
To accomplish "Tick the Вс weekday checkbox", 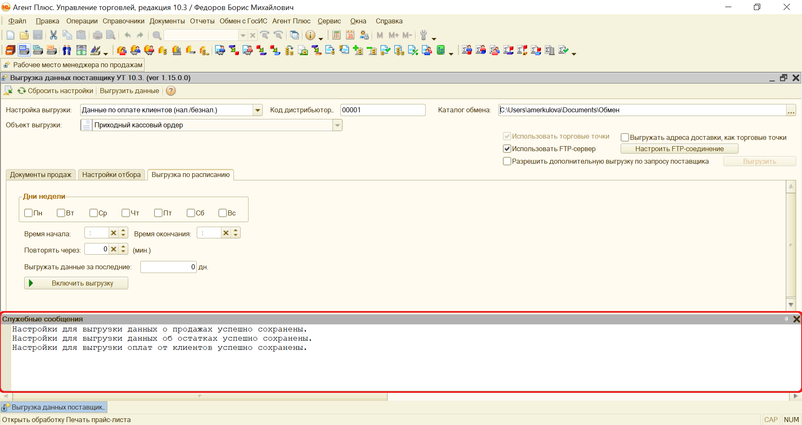I will [223, 213].
